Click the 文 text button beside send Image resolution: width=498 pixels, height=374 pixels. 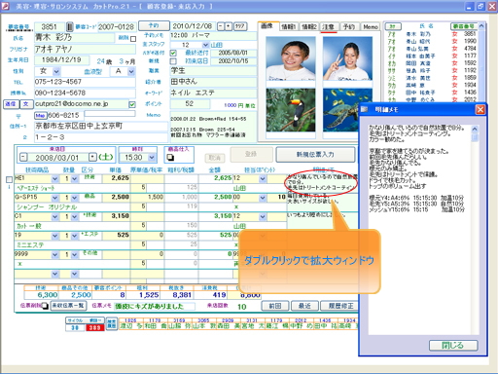pos(26,104)
